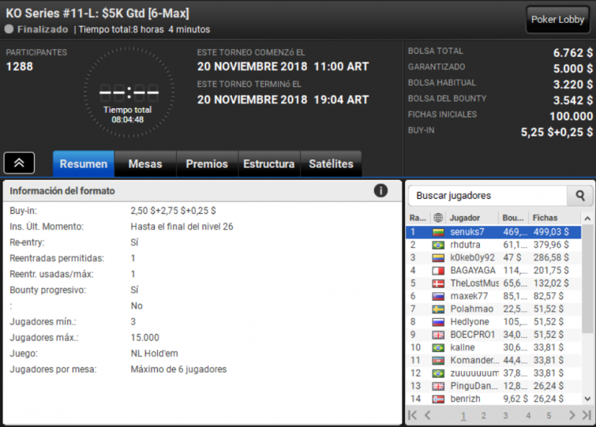Image resolution: width=596 pixels, height=427 pixels.
Task: Click the player search magnifier icon
Action: coord(579,196)
